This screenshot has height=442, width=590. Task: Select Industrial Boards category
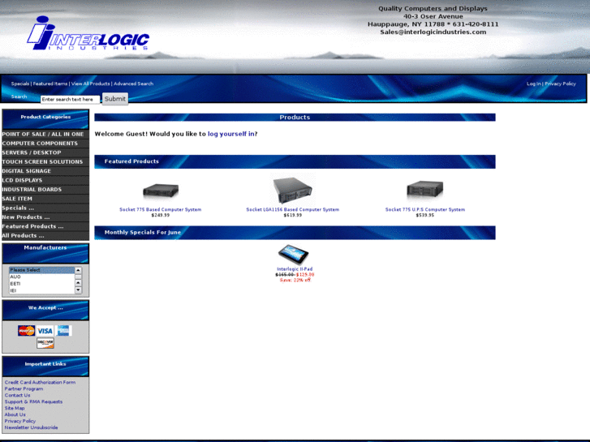[x=45, y=189]
